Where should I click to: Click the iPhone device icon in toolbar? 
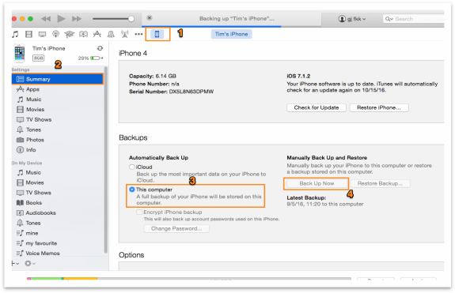coord(157,34)
